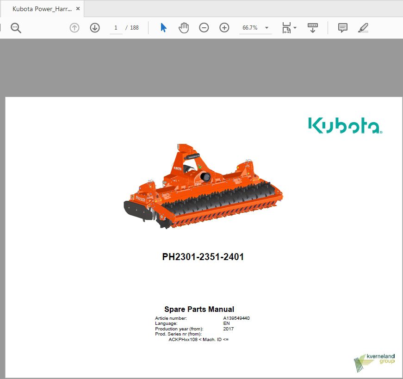The height and width of the screenshot is (379, 403).
Task: Click the ACKPHxx108 < Mach. ID text
Action: point(198,339)
